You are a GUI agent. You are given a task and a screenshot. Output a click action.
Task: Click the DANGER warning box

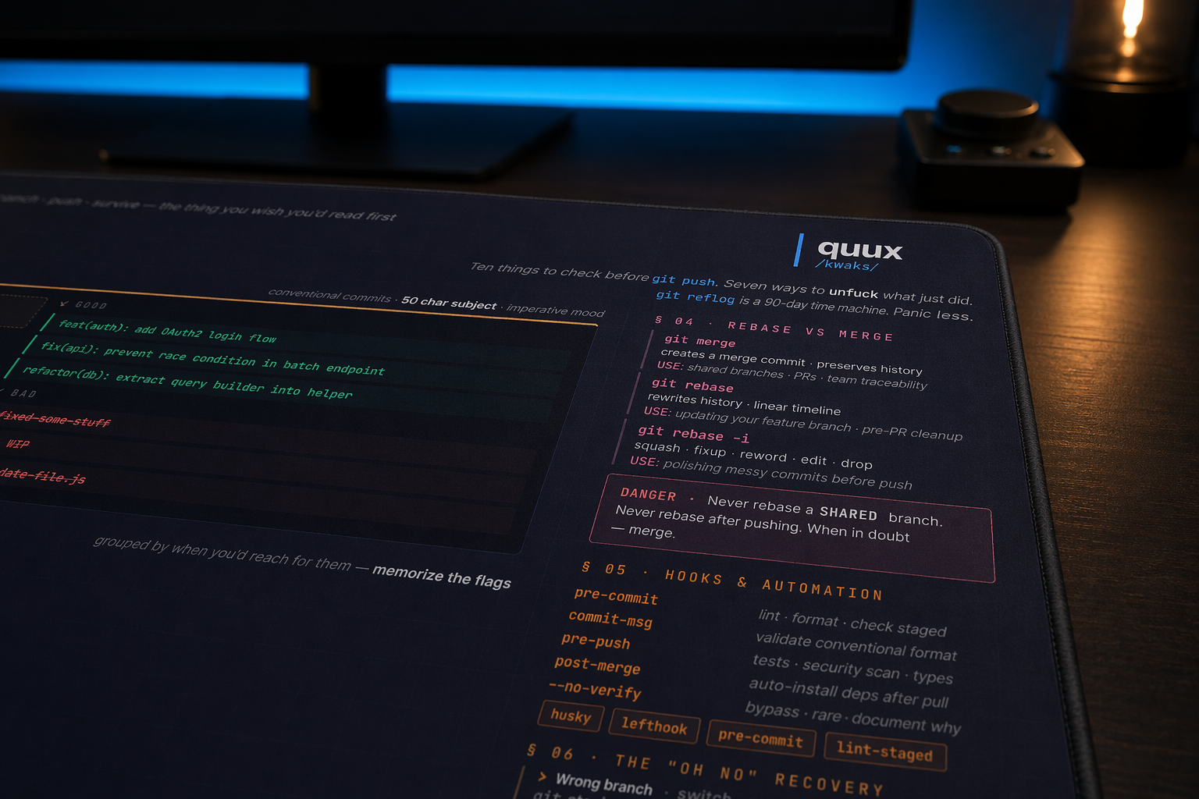tap(792, 517)
